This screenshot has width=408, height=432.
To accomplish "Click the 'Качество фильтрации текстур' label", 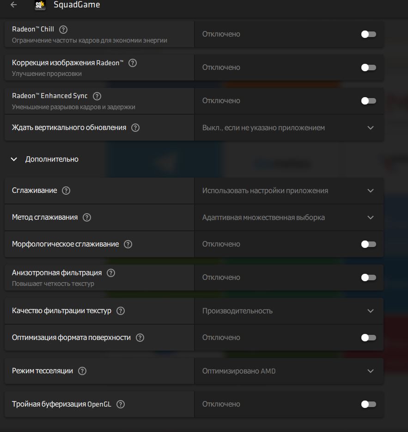I will tap(61, 311).
